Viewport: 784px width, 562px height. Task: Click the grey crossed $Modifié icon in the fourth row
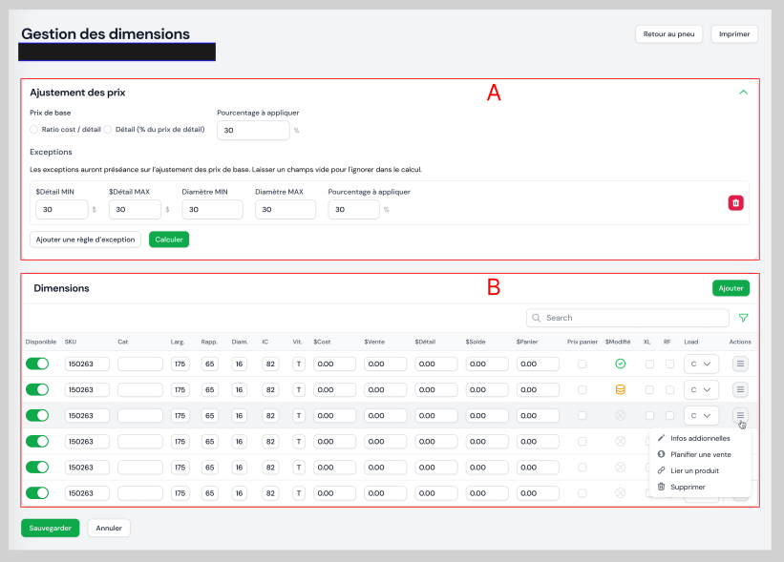pyautogui.click(x=620, y=442)
